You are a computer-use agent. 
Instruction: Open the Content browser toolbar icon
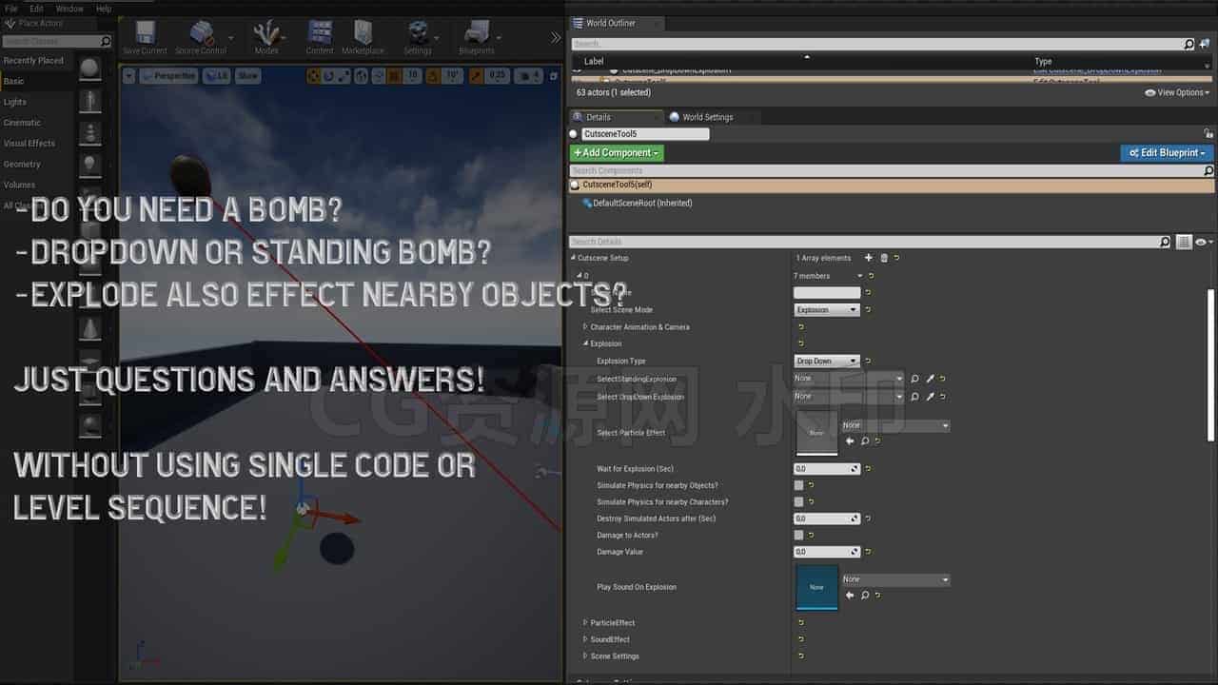tap(320, 37)
